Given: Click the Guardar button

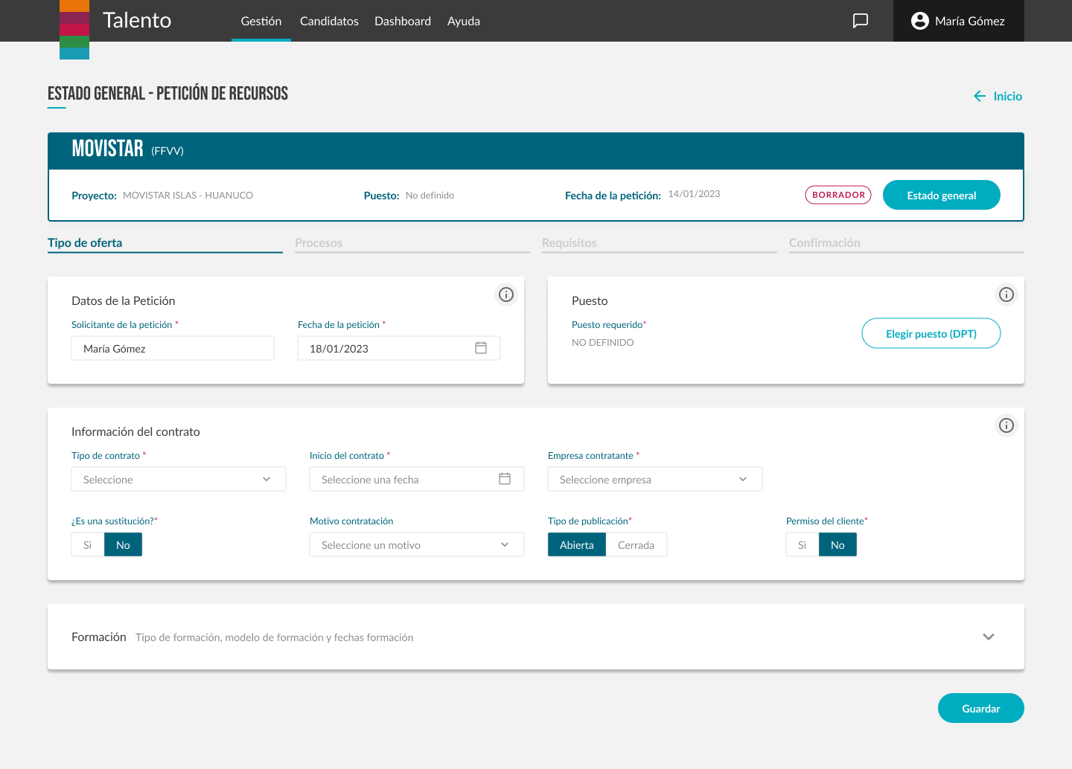Looking at the screenshot, I should point(980,709).
